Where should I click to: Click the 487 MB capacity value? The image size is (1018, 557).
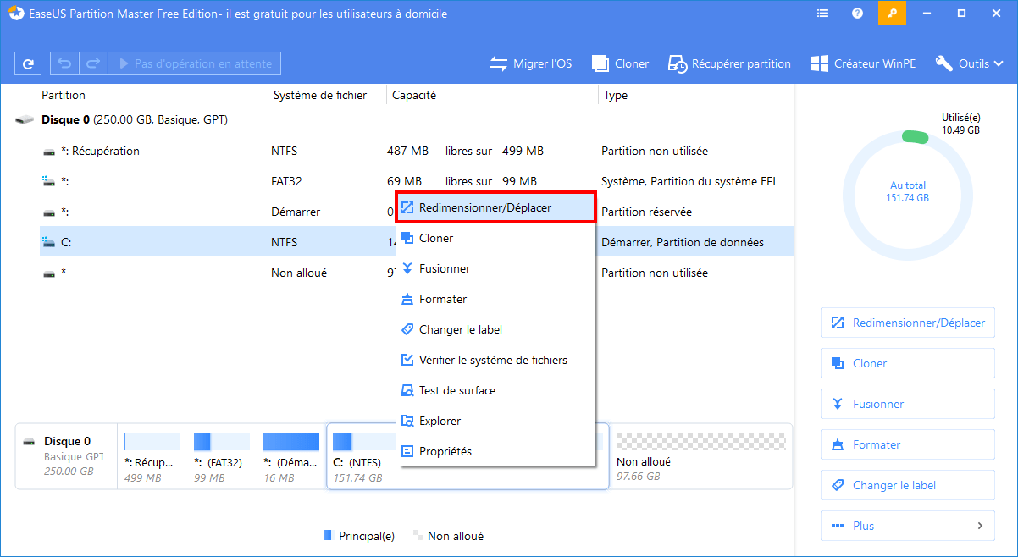click(x=407, y=151)
